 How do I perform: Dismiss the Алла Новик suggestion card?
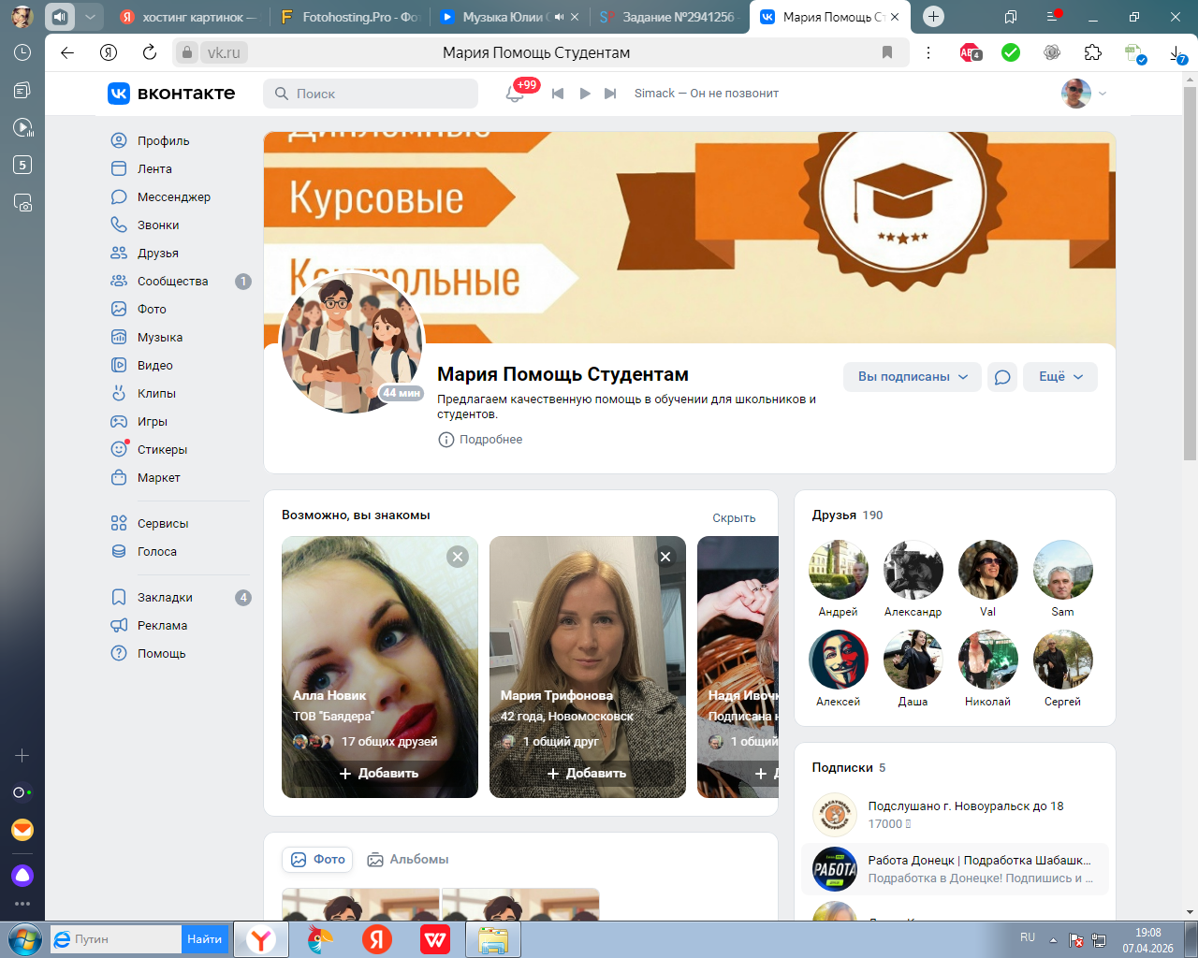click(458, 557)
